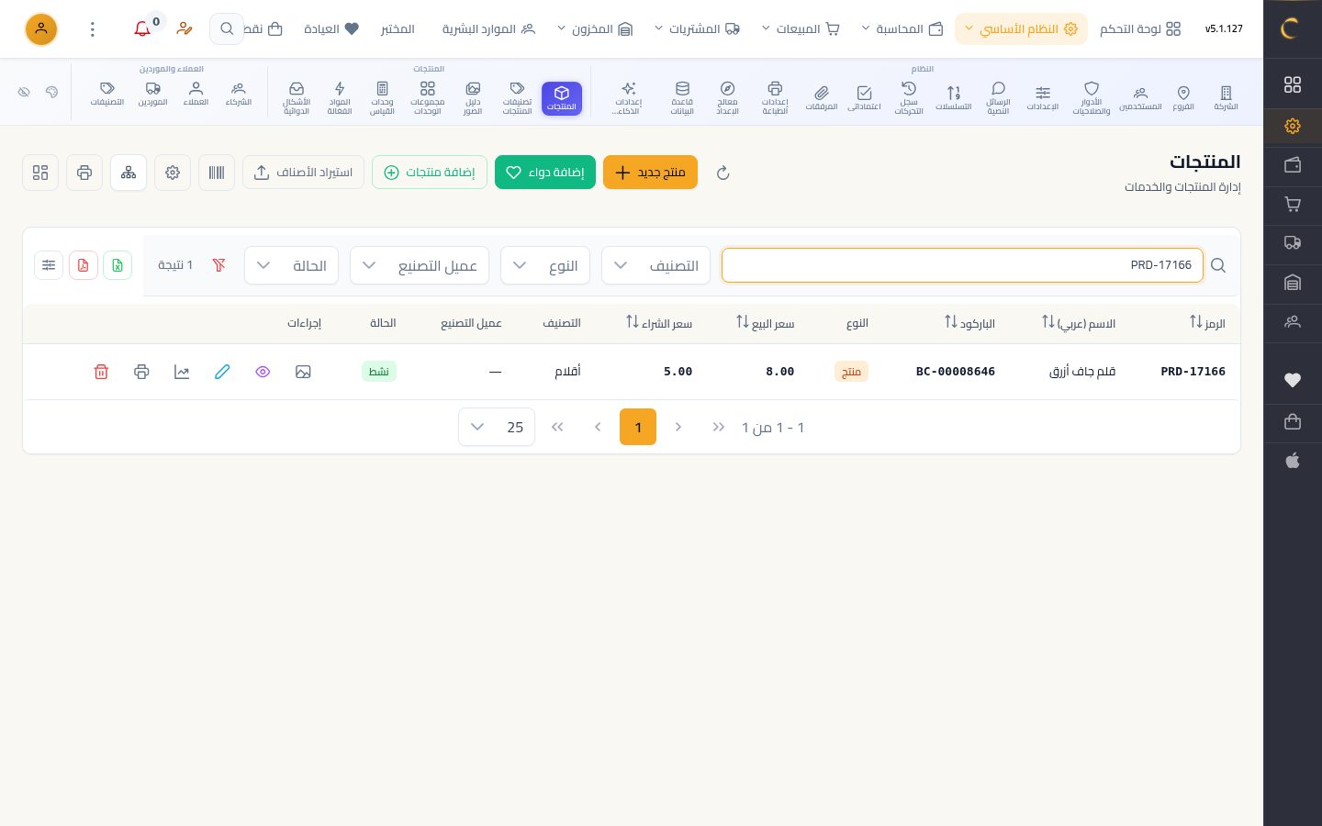Click the barcode icon button in page toolbar
The height and width of the screenshot is (826, 1322).
(x=217, y=173)
